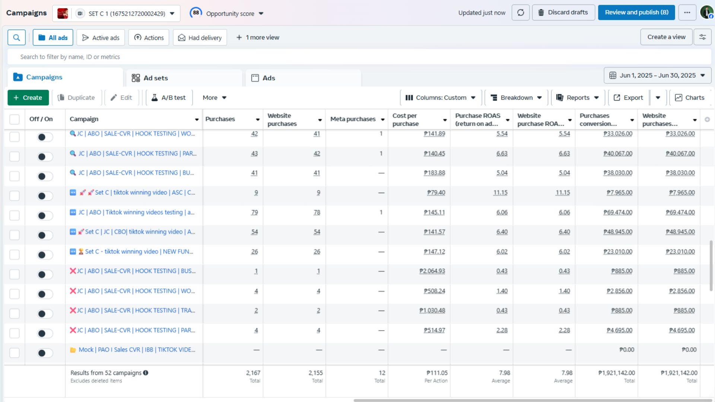Toggle the Set C tiktok winning video ASC switch
This screenshot has height=402, width=715.
[45, 196]
